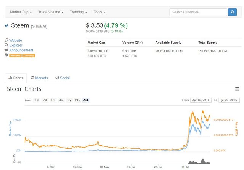Select the Charts tab
244x170 pixels.
16,78
